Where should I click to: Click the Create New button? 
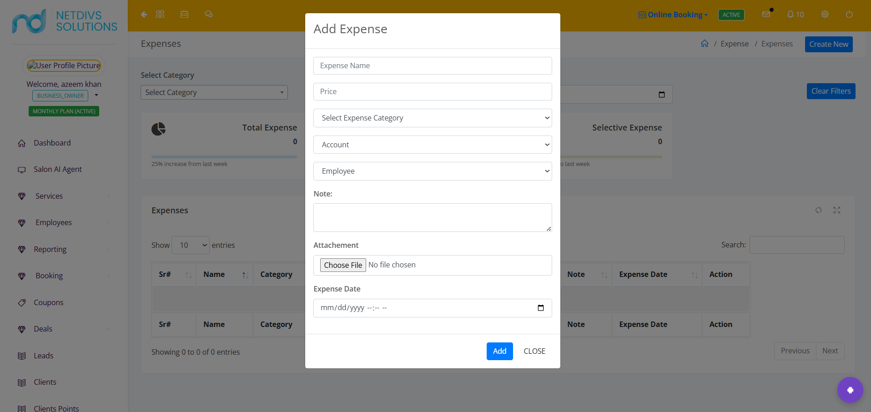829,44
